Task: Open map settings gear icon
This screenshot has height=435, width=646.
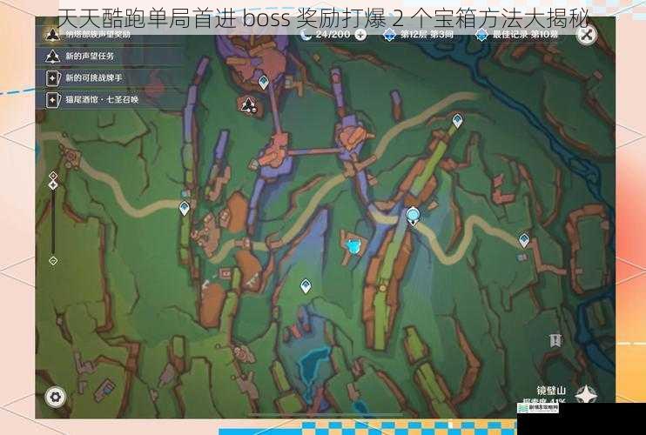Action: point(55,397)
